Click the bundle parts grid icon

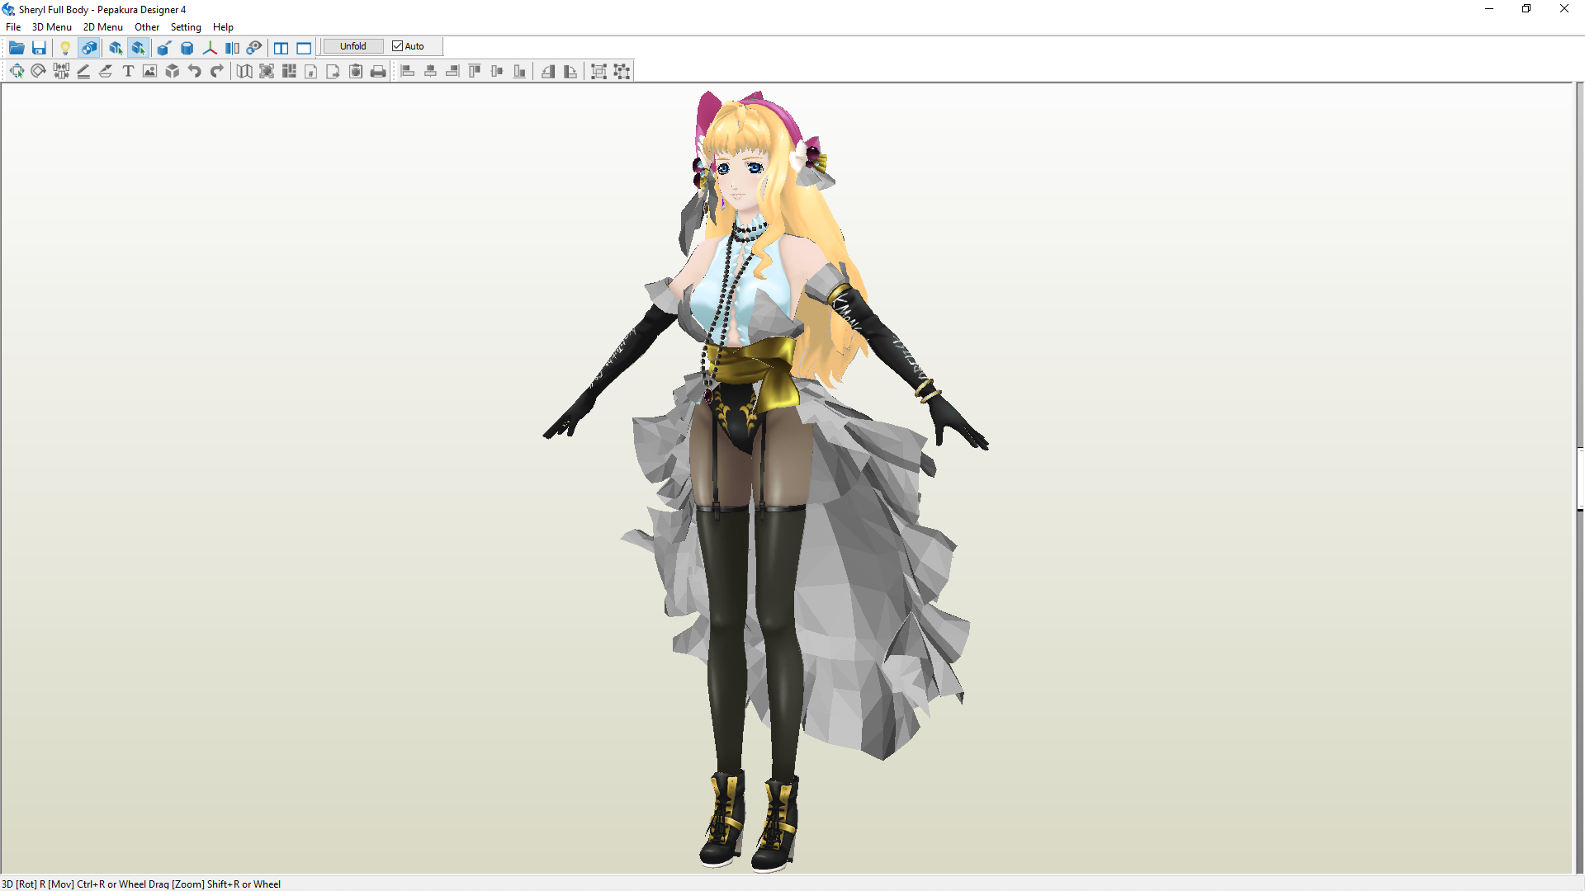click(x=289, y=71)
